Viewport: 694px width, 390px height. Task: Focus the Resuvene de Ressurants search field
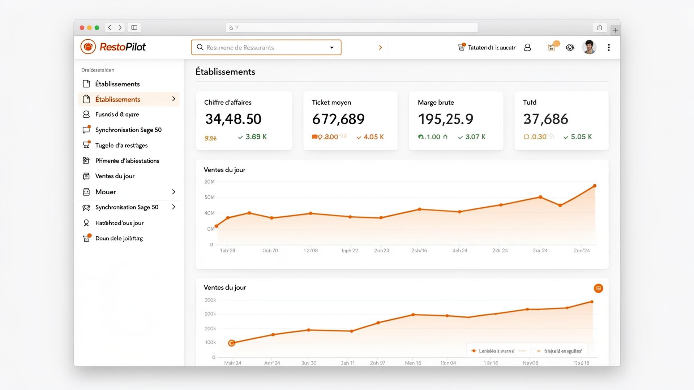266,47
